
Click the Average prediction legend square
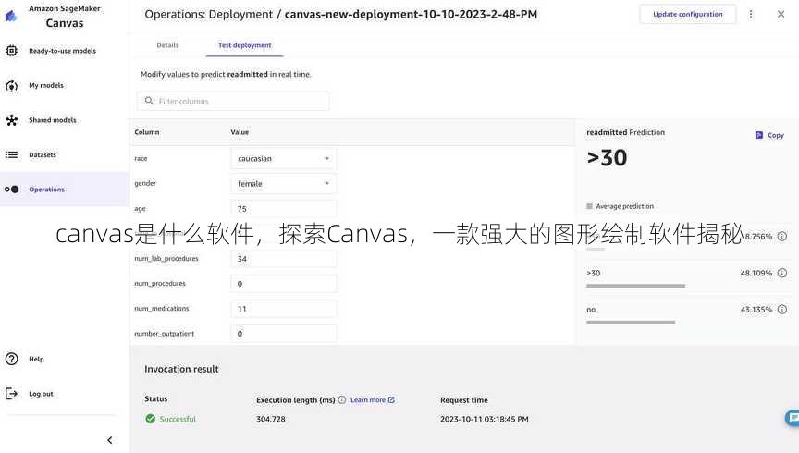coord(590,206)
